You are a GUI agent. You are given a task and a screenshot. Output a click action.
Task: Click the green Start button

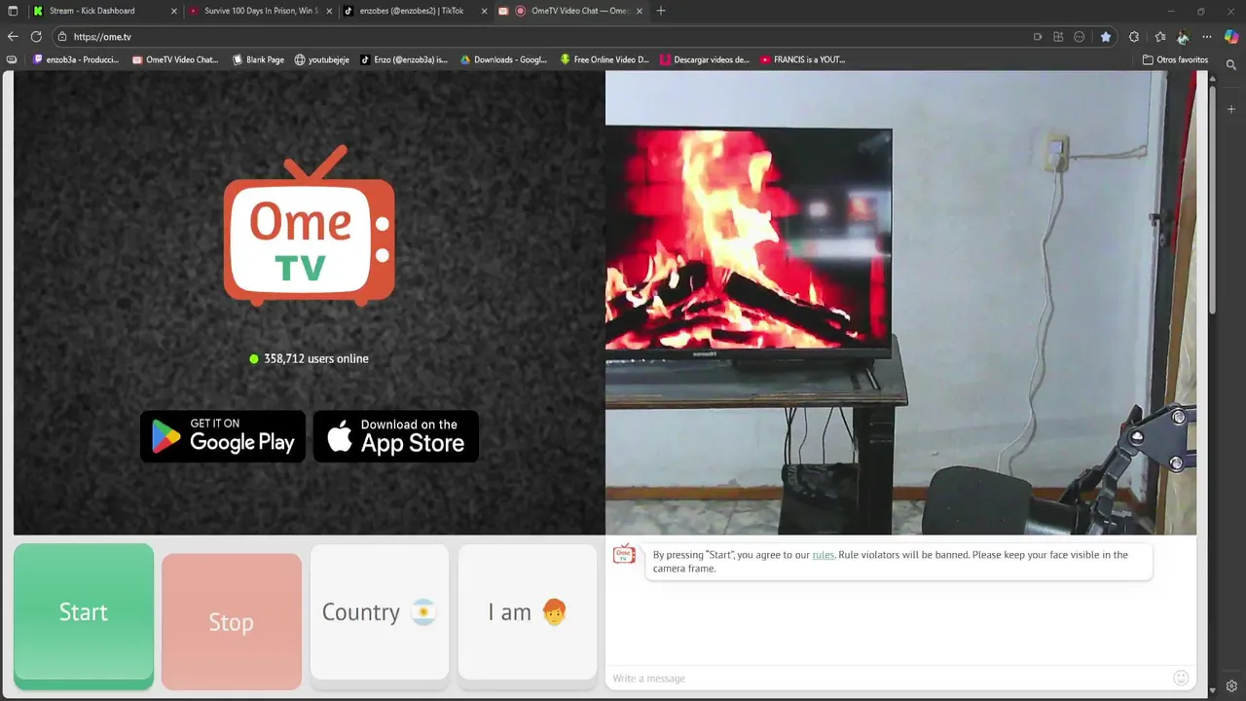84,615
